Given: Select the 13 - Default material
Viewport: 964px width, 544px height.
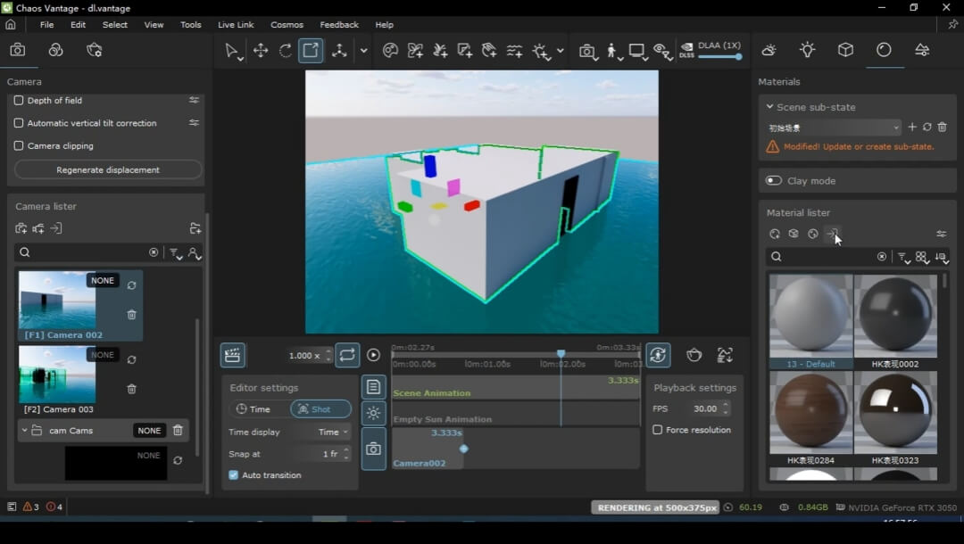Looking at the screenshot, I should (x=810, y=322).
